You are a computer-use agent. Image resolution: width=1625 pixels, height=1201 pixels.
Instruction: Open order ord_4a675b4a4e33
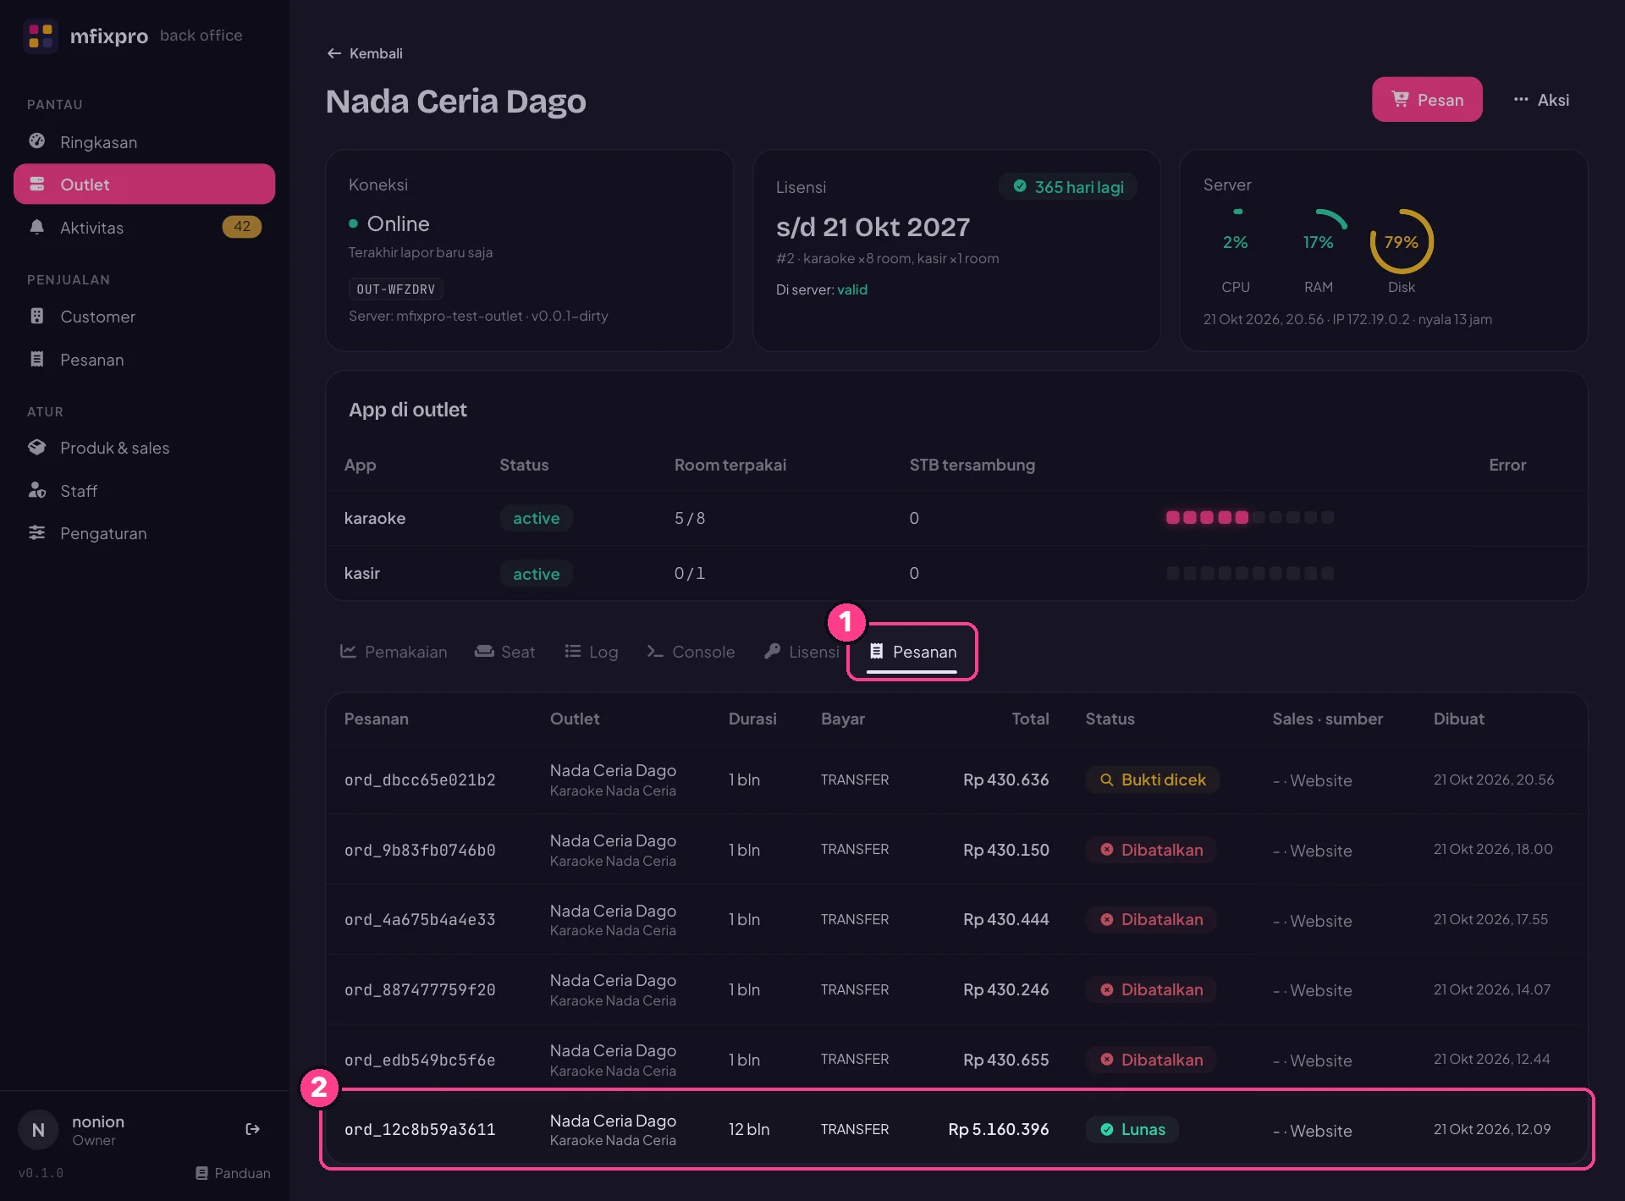956,919
